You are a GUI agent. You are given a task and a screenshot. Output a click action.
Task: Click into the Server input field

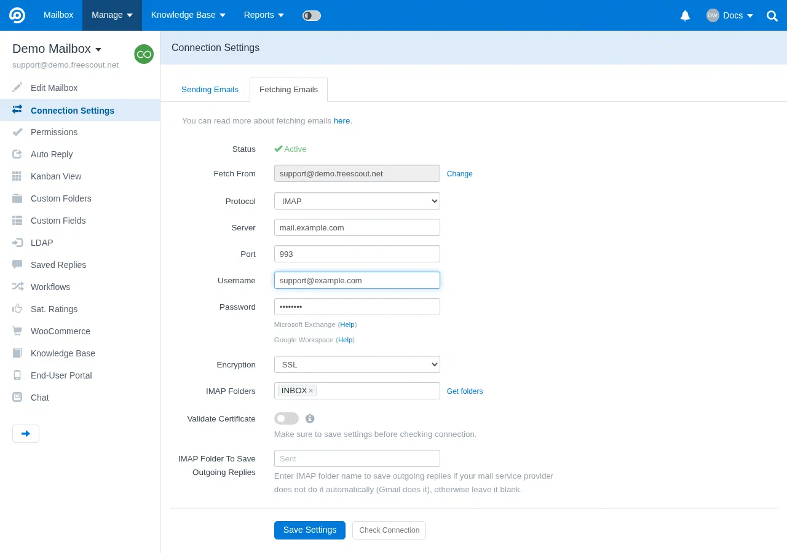(357, 227)
